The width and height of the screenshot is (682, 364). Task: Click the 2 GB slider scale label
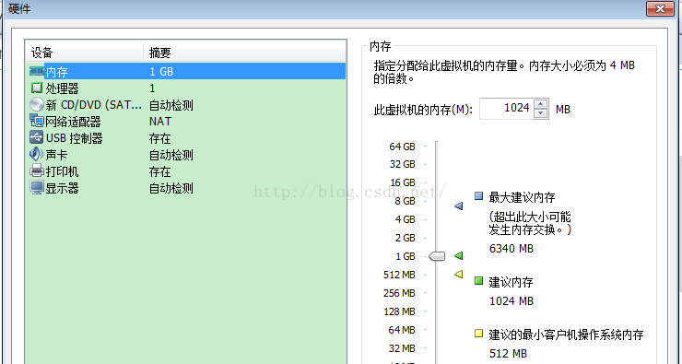pyautogui.click(x=405, y=238)
